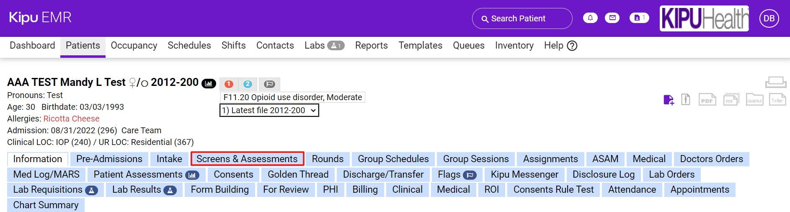Open the notifications bell icon
This screenshot has height=212, width=790.
click(x=590, y=18)
